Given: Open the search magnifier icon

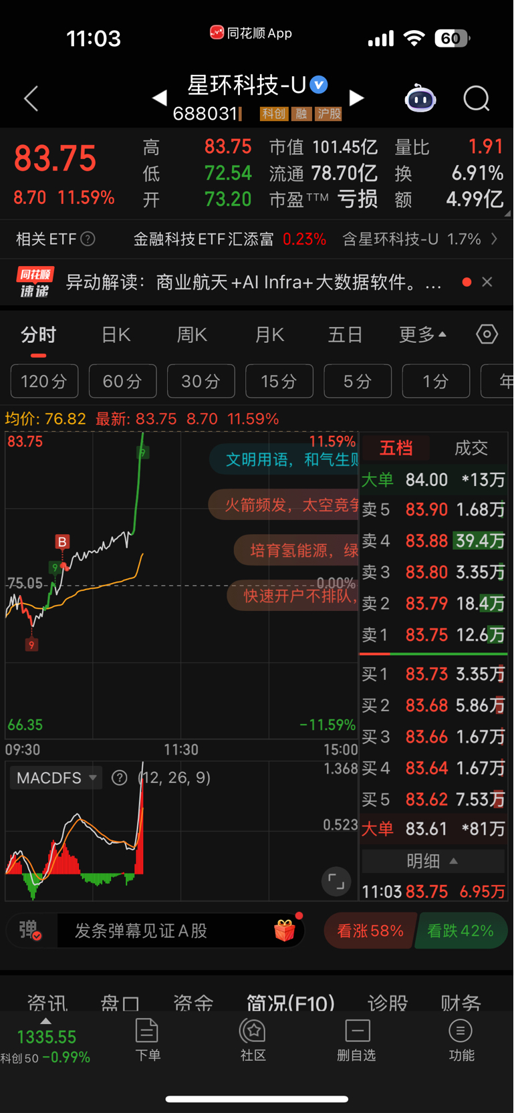Looking at the screenshot, I should click(477, 99).
